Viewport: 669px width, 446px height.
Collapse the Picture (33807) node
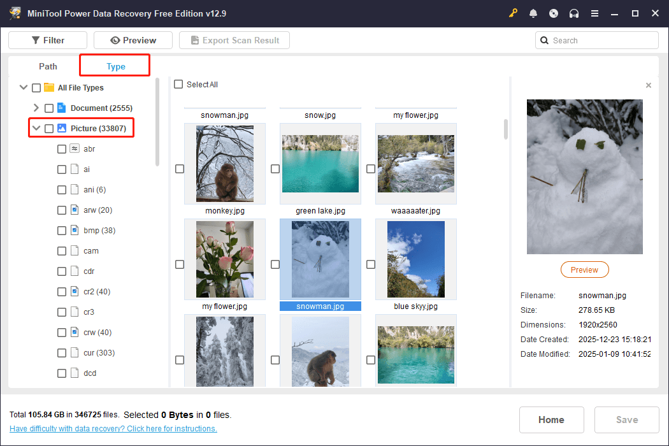pyautogui.click(x=36, y=128)
